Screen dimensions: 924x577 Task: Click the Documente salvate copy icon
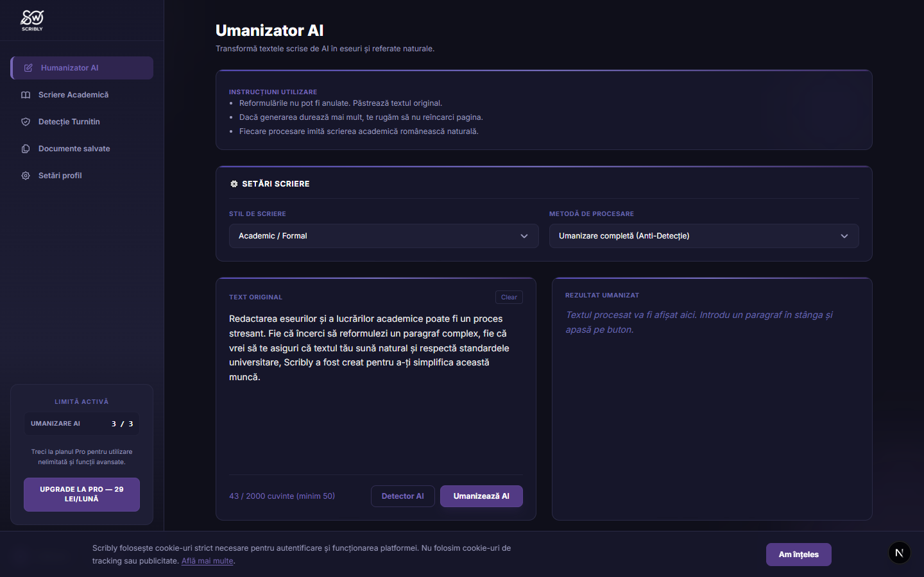point(26,149)
